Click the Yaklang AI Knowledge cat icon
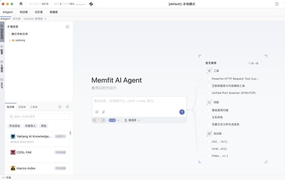Viewport: 285px width, 180px height. point(13,136)
